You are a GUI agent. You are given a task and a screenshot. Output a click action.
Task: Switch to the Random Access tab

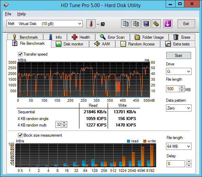coord(138,44)
